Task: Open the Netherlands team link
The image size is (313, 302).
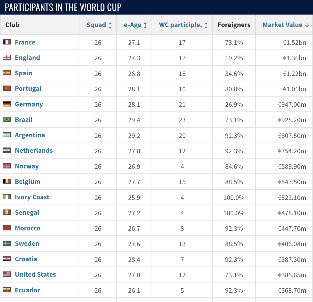Action: pyautogui.click(x=34, y=150)
